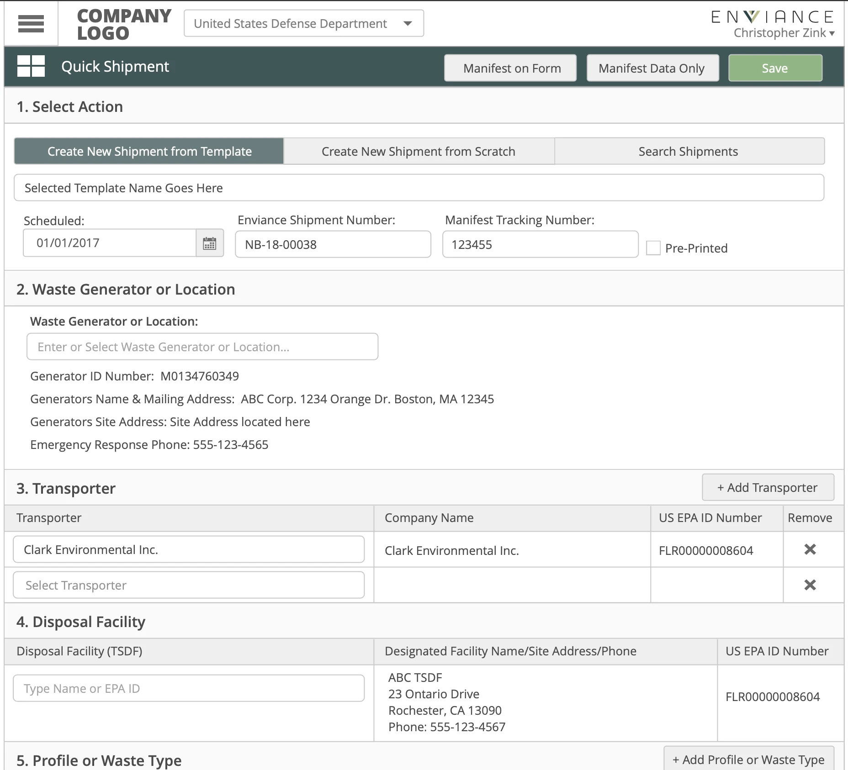Click Add Profile or Waste Type button
Viewport: 848px width, 770px height.
point(749,759)
